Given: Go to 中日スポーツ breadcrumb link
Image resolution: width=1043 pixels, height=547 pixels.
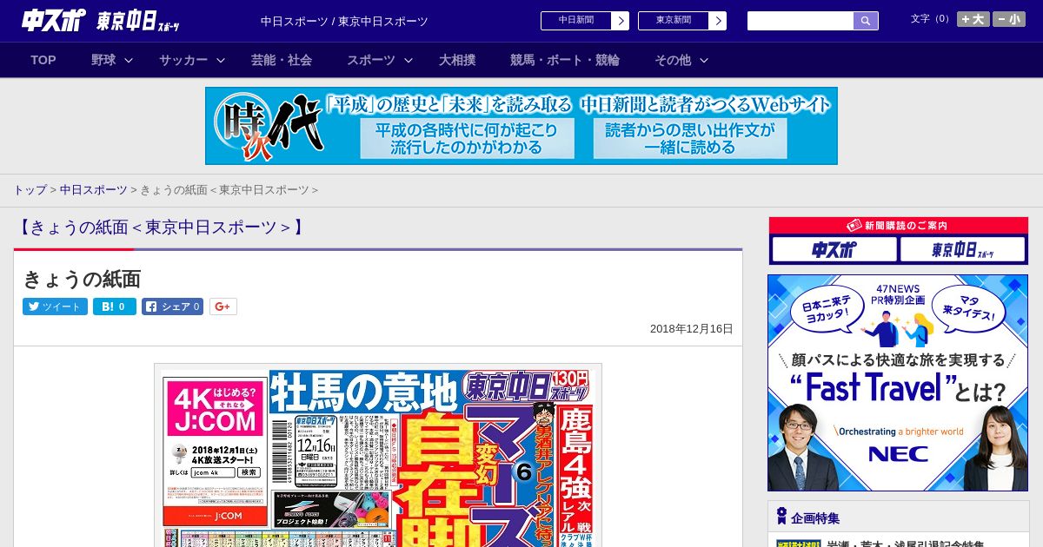Looking at the screenshot, I should [x=93, y=189].
